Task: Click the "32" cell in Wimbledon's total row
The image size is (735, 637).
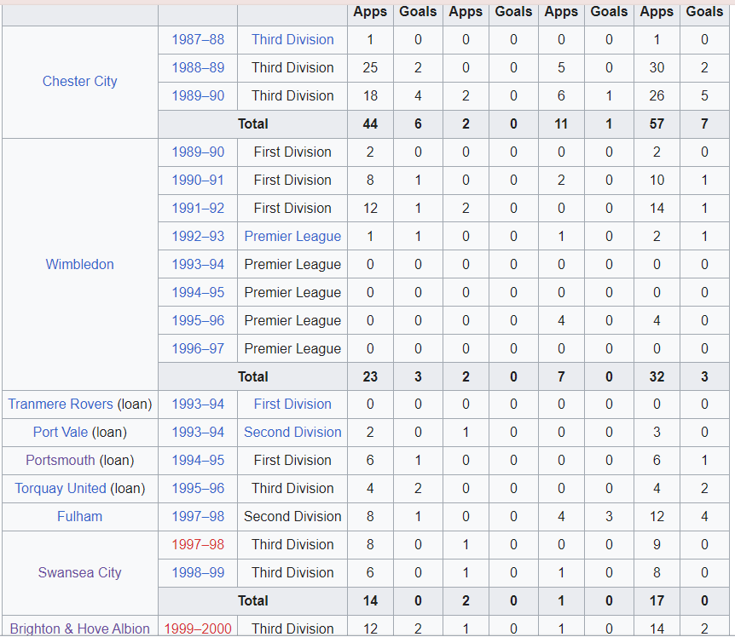Action: click(x=657, y=376)
